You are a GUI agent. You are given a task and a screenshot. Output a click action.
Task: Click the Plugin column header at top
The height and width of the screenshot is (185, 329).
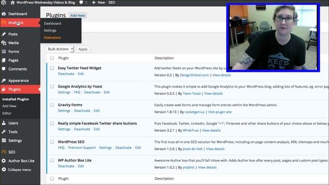click(63, 58)
